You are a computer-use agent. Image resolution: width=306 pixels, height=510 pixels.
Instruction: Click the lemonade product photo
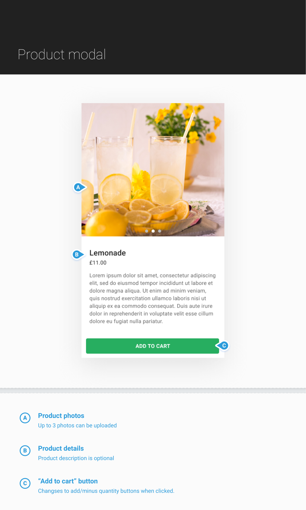pos(153,170)
